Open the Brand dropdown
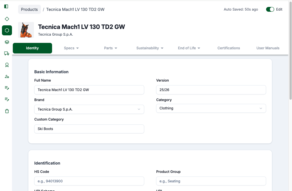The width and height of the screenshot is (292, 191). (89, 109)
